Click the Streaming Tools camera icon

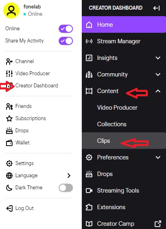(89, 191)
